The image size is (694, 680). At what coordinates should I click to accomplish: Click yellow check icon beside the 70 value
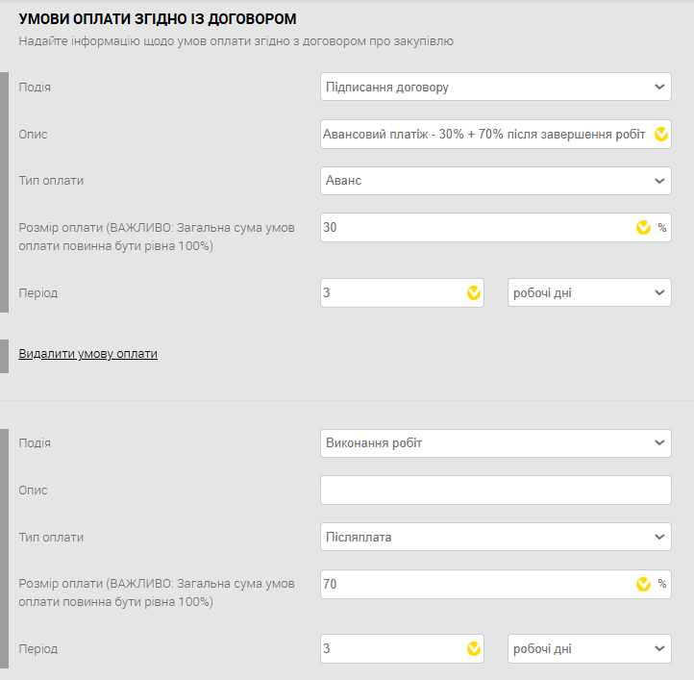[x=643, y=584]
